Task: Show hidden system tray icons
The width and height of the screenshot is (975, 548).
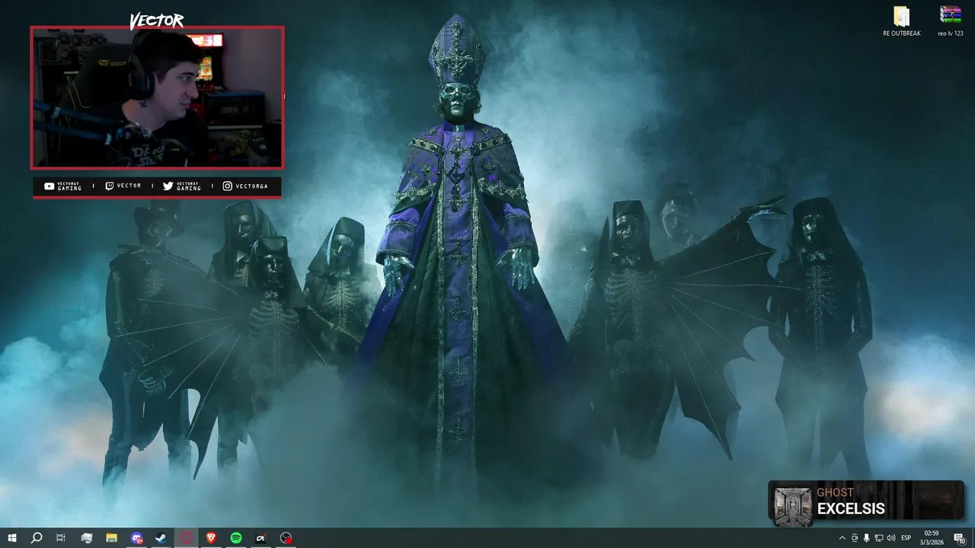Action: 842,538
